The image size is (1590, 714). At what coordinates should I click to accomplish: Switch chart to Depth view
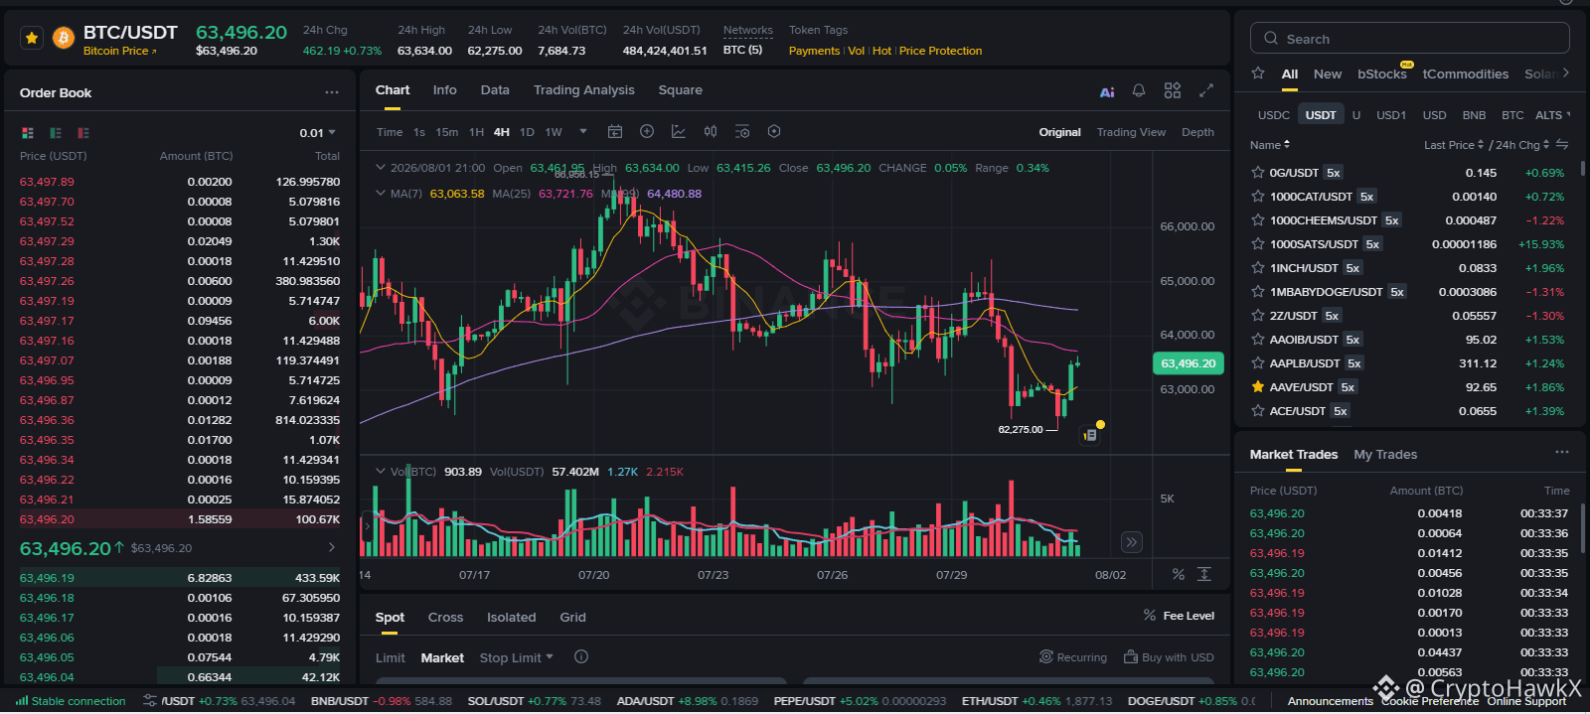(1197, 132)
